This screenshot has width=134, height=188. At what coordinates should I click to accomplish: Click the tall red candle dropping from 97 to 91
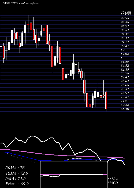(x=47, y=34)
